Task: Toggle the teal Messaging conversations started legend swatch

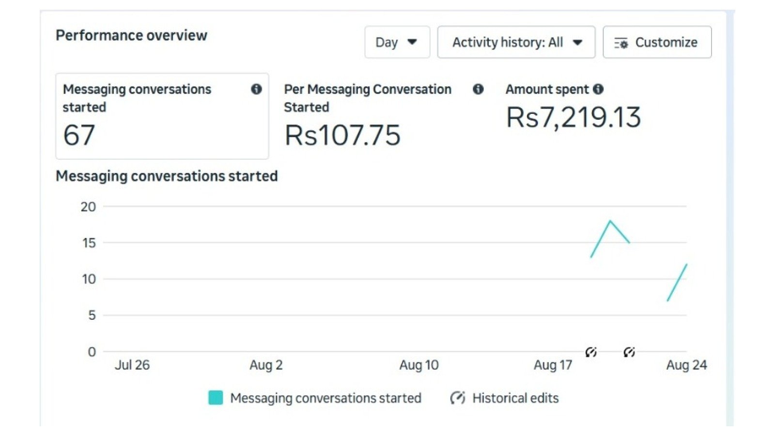Action: click(x=216, y=398)
